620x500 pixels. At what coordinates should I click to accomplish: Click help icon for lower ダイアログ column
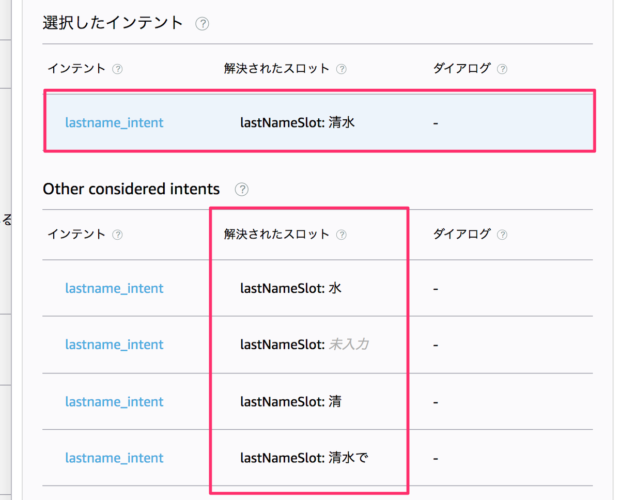(502, 235)
